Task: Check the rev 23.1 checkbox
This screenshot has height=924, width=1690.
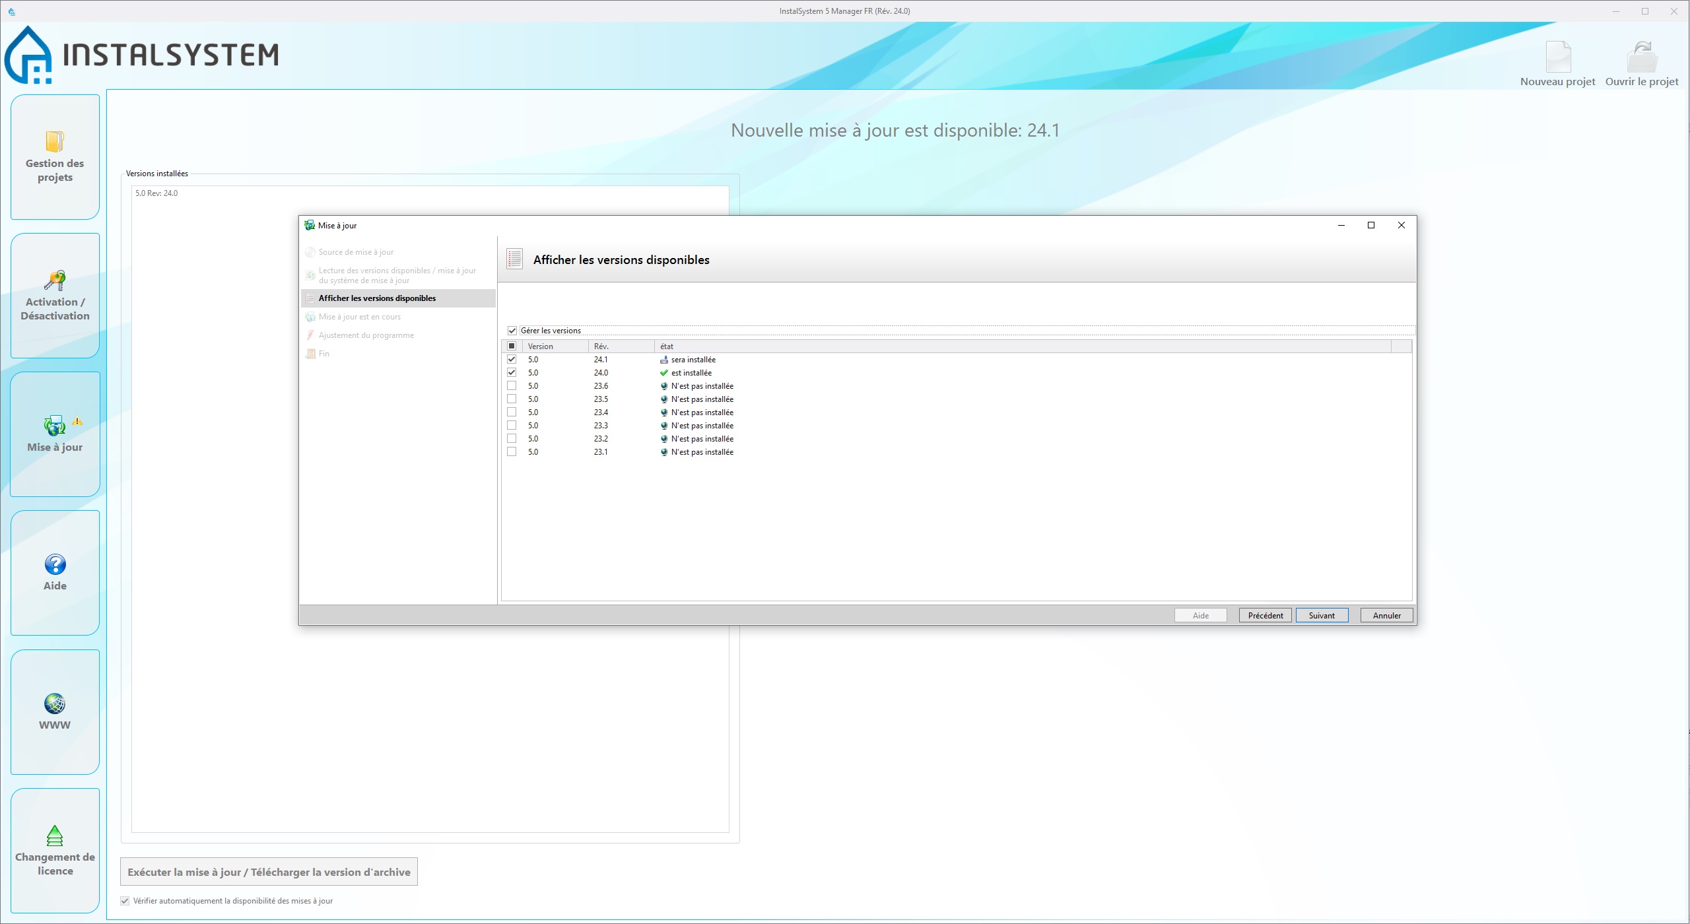Action: 512,452
